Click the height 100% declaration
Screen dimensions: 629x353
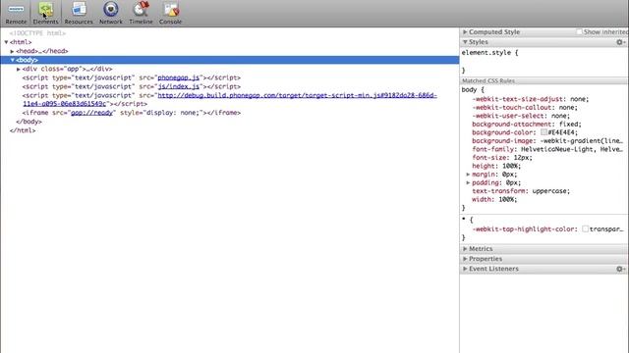(496, 166)
